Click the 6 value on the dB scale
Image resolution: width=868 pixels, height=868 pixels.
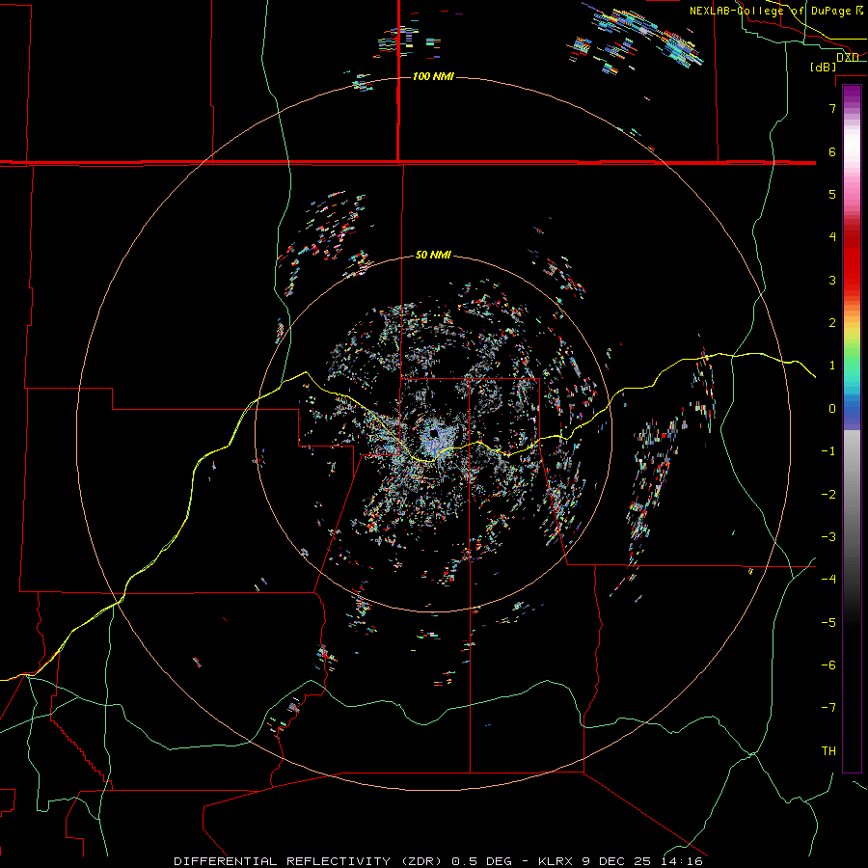(832, 151)
